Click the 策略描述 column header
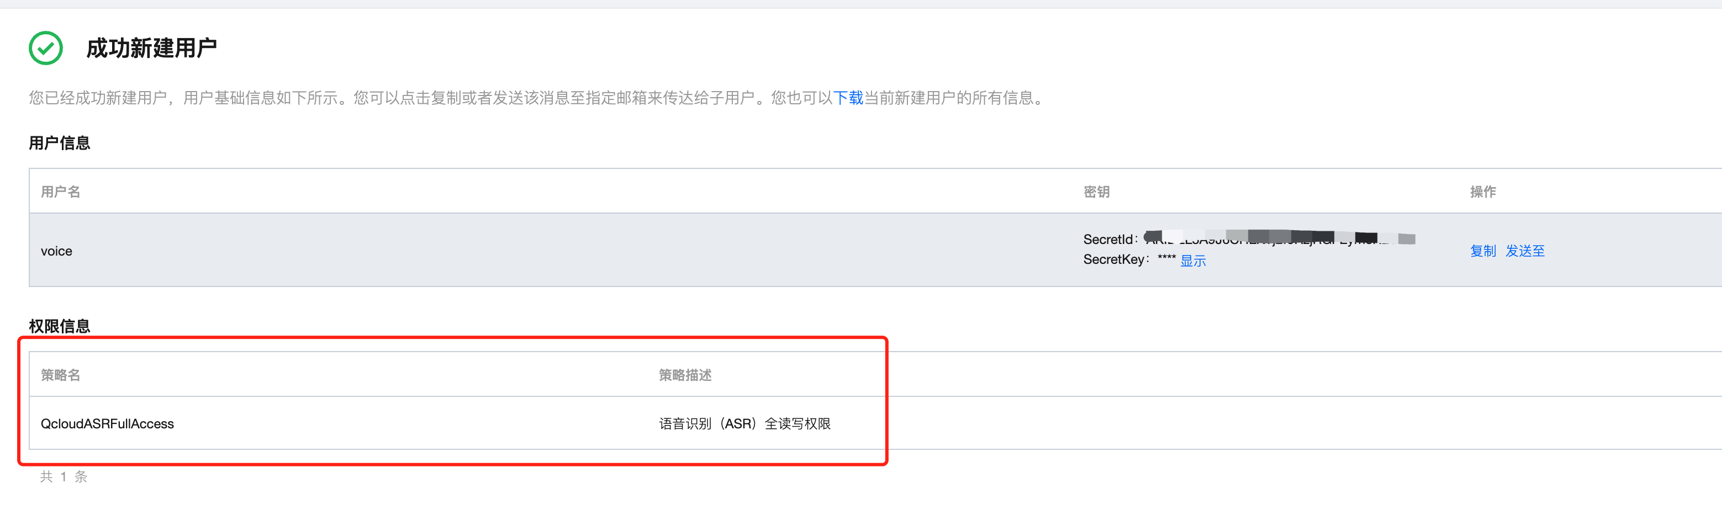The width and height of the screenshot is (1722, 531). (x=685, y=375)
